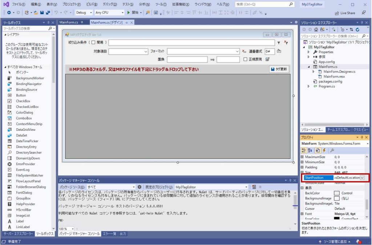Click the clear console icon in Package Manager
Viewport: 372px width, 245px height.
click(254, 187)
